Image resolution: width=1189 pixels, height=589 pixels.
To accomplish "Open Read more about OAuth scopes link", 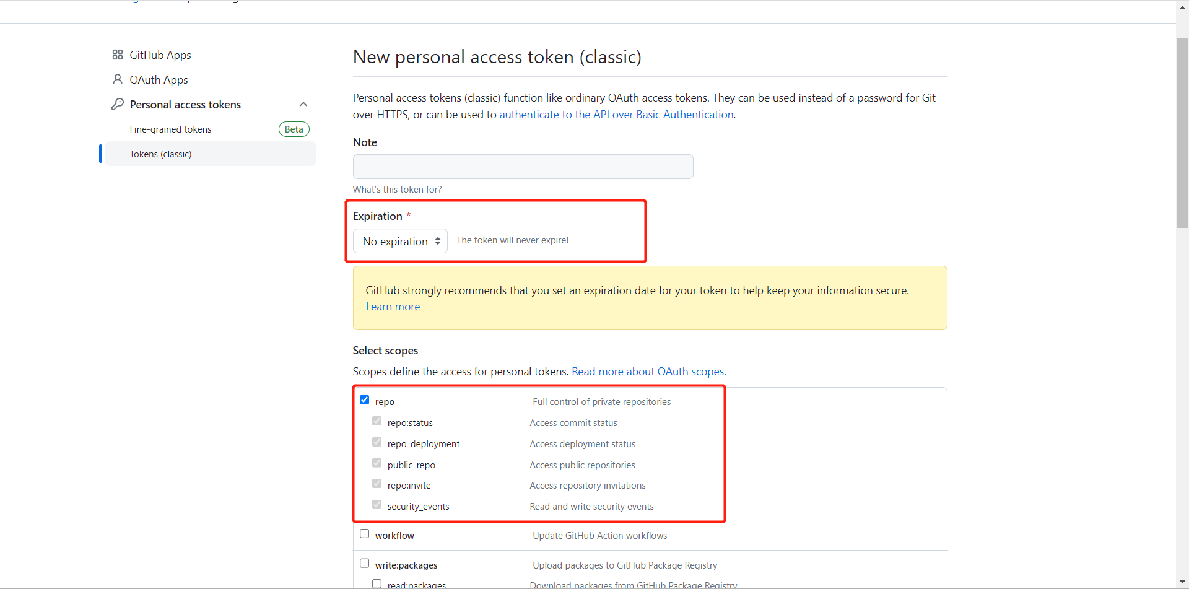I will point(648,372).
